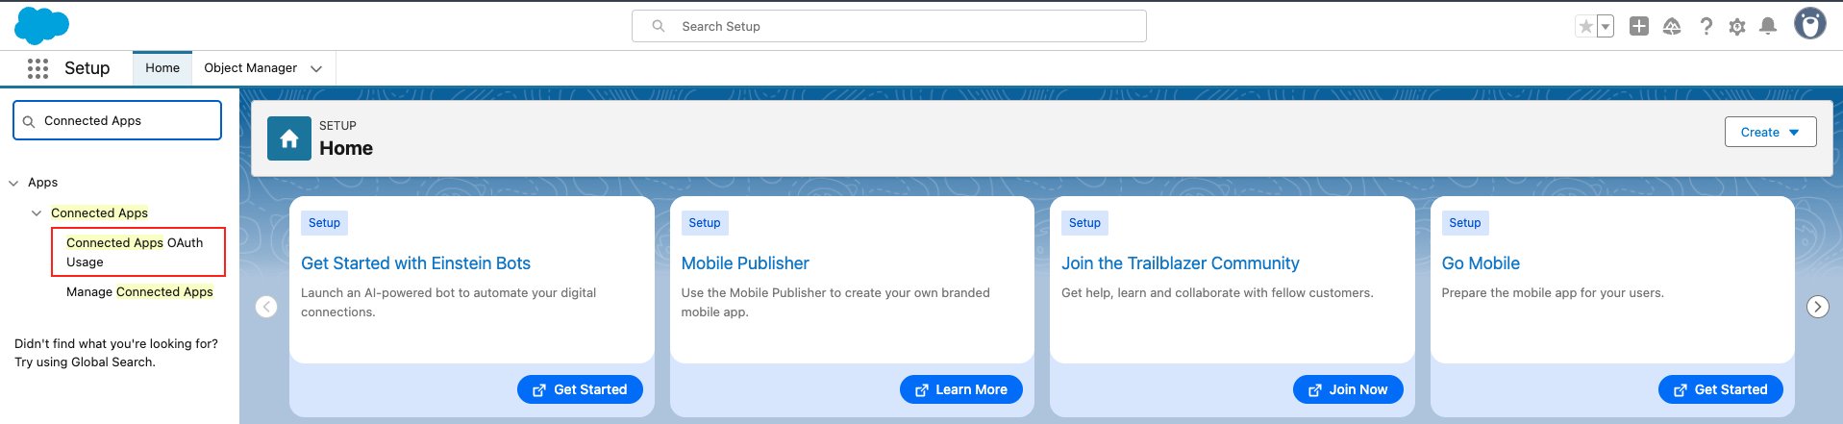
Task: Click the Setup badge on Einstein Bots card
Action: click(x=324, y=223)
